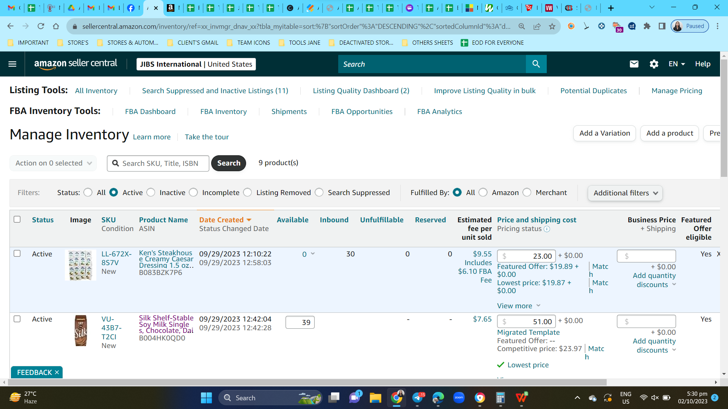Select the Search Suppressed radio button

tap(319, 192)
